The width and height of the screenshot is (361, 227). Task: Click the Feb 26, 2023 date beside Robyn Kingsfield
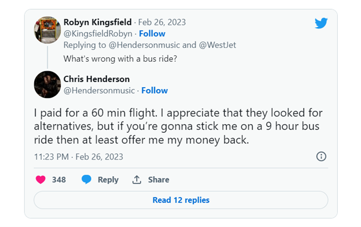point(162,23)
